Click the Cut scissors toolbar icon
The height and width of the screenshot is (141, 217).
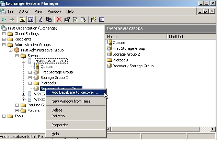41,20
